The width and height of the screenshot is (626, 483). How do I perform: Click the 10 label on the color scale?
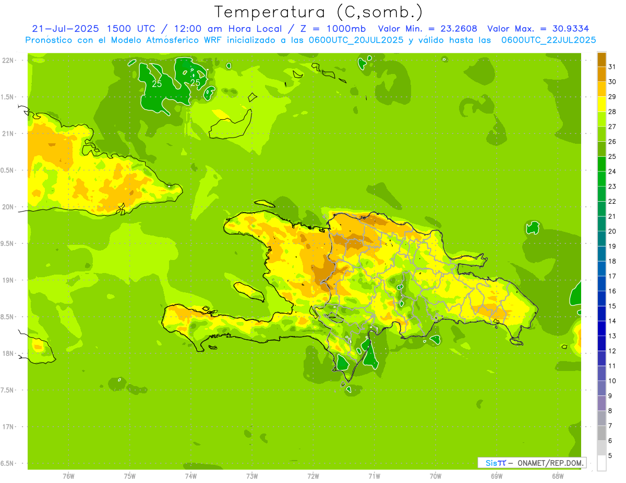click(612, 381)
